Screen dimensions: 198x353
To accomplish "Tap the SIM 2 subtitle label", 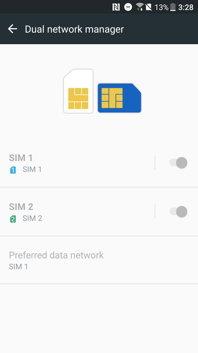I will [x=32, y=218].
